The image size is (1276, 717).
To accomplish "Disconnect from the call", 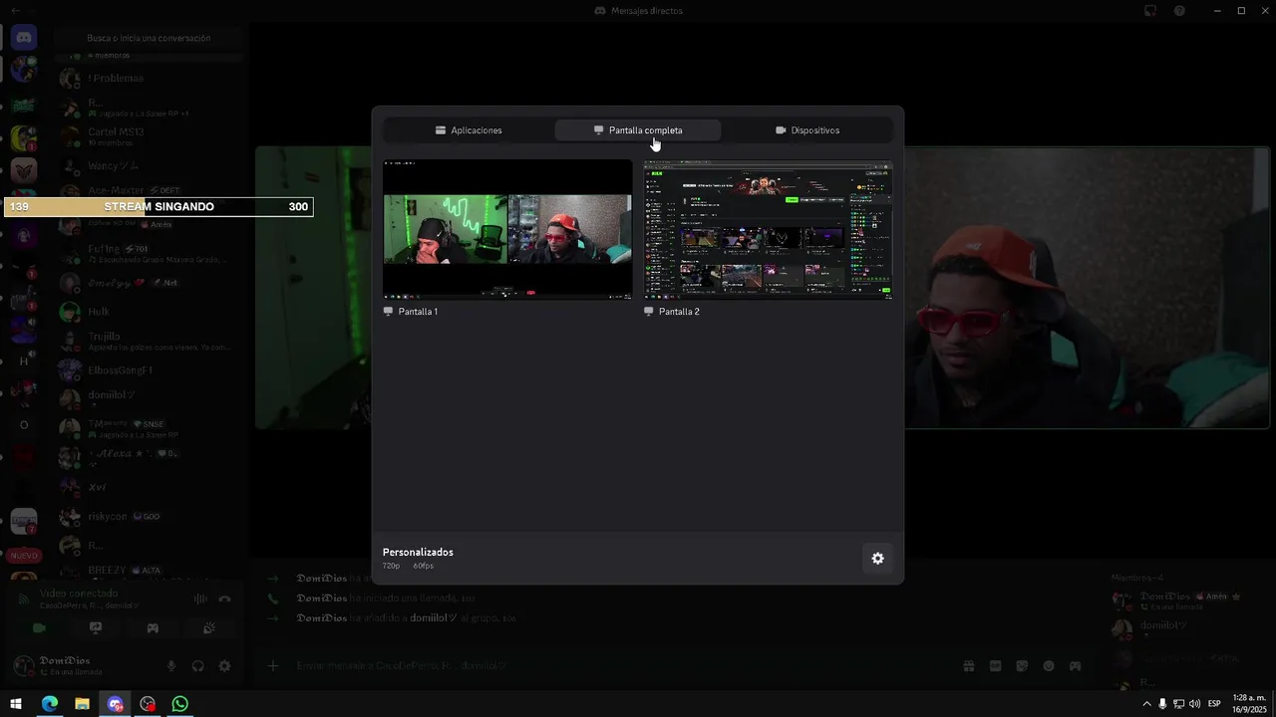I will (x=225, y=598).
